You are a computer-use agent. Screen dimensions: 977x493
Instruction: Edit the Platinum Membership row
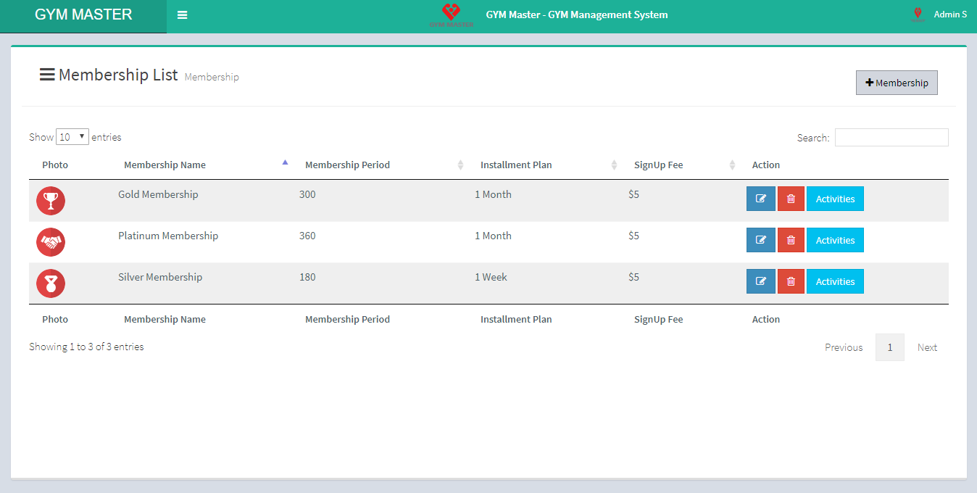tap(760, 240)
